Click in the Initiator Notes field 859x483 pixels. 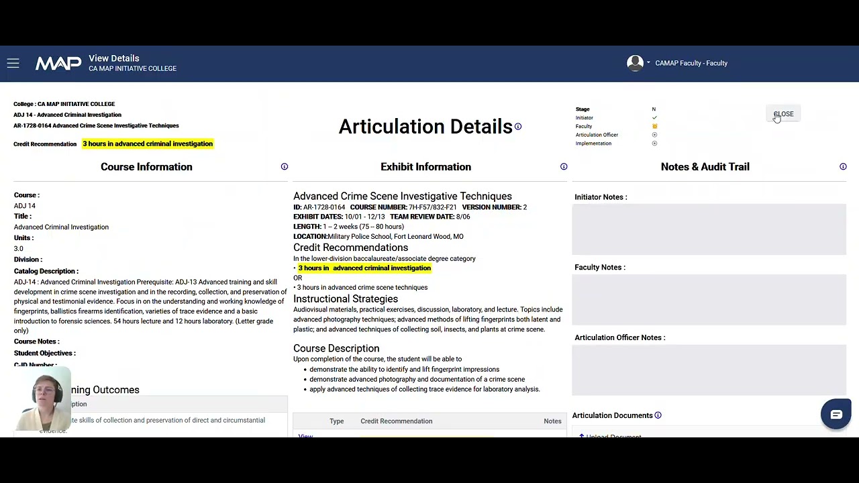[709, 229]
